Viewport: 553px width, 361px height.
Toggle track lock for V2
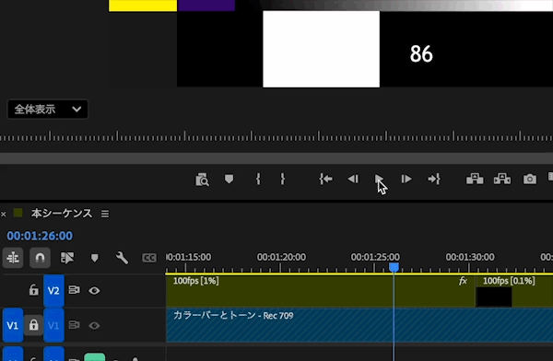tap(33, 290)
